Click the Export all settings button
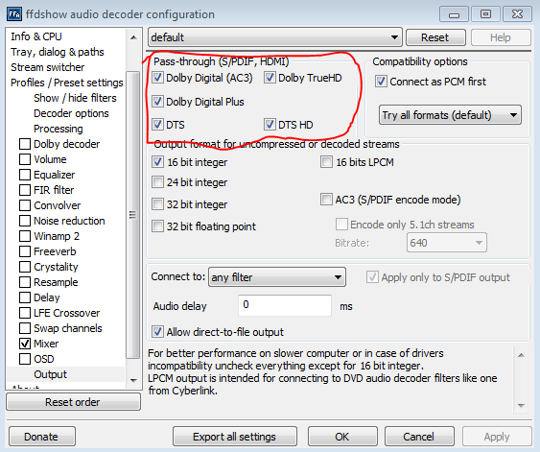The width and height of the screenshot is (540, 452). (x=235, y=437)
